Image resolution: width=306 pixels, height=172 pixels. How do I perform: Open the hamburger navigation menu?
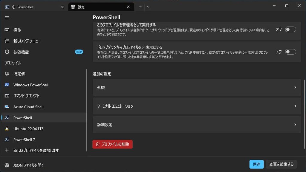tap(7, 18)
